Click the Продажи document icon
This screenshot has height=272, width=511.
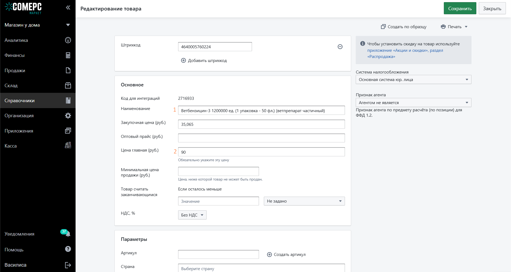coord(68,70)
